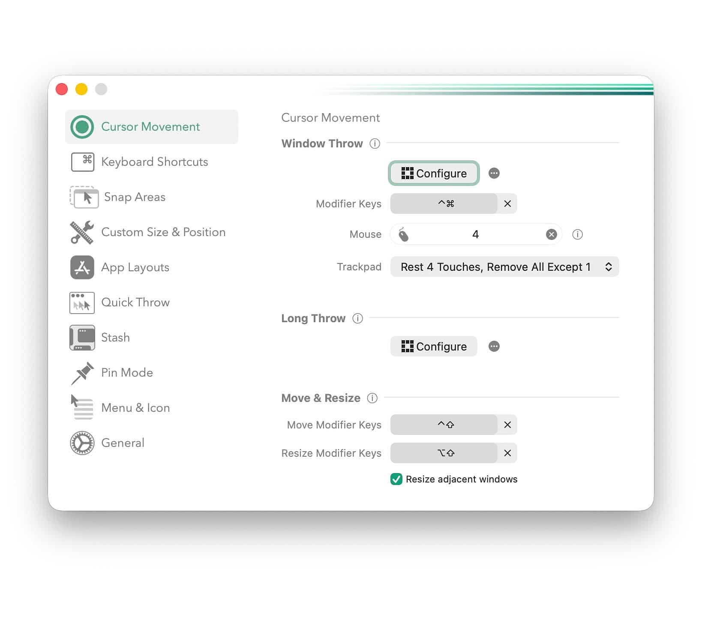This screenshot has height=617, width=702.
Task: Select the Custom Size & Position tools icon
Action: (x=82, y=232)
